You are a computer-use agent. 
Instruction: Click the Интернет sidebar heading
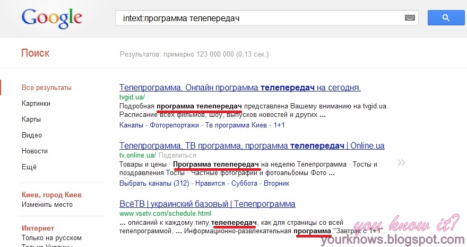pyautogui.click(x=38, y=228)
